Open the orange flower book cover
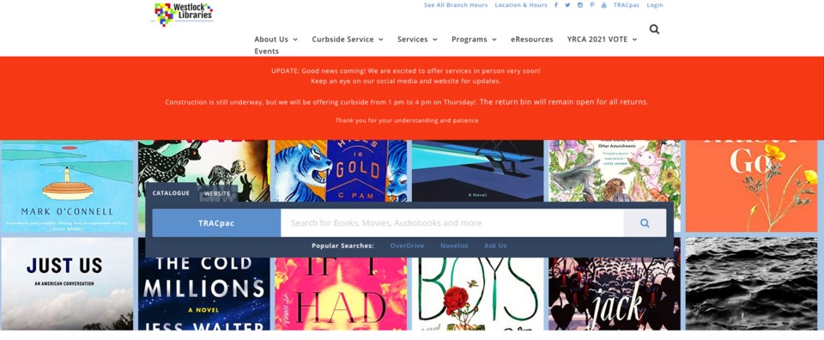The height and width of the screenshot is (340, 824). click(752, 186)
